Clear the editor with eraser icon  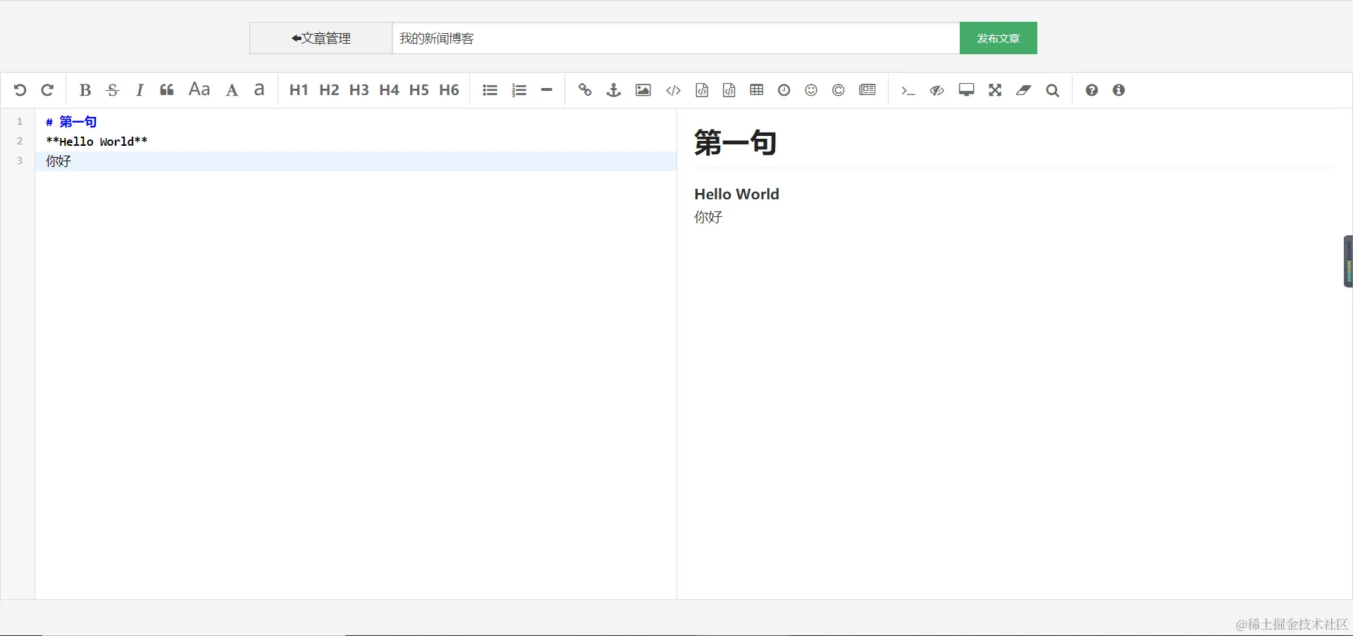[1024, 90]
